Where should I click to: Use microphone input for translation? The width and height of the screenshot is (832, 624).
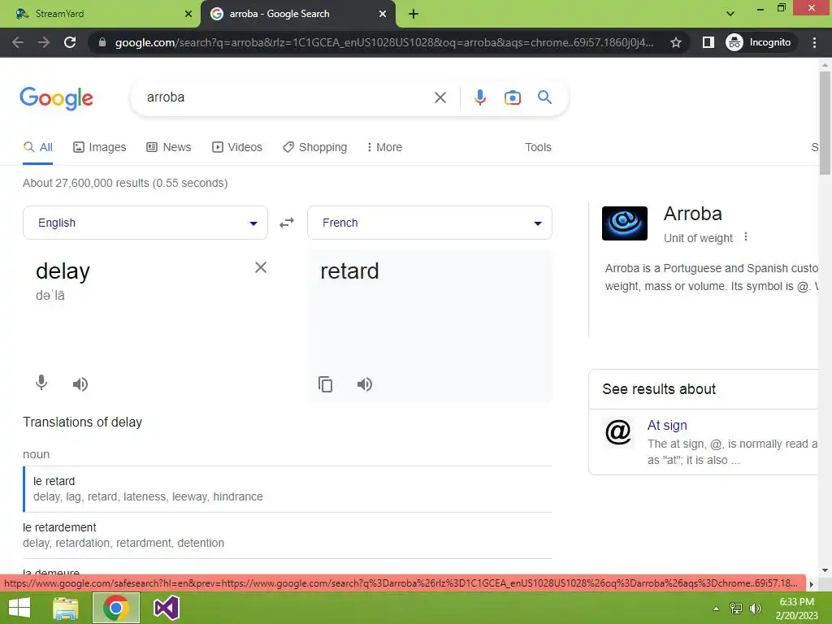pyautogui.click(x=41, y=383)
